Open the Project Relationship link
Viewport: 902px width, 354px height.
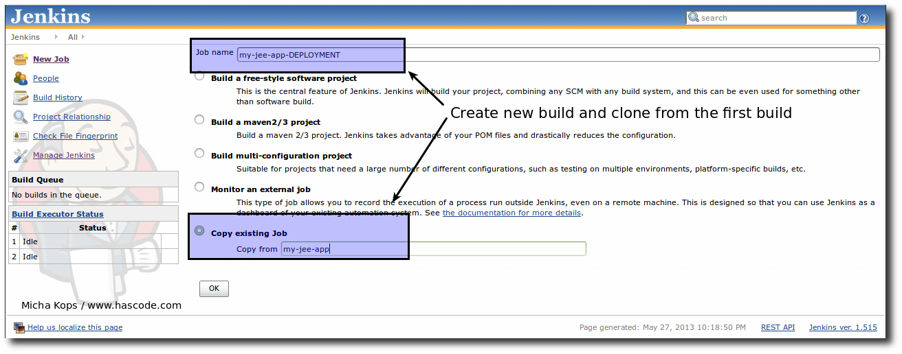pos(71,117)
